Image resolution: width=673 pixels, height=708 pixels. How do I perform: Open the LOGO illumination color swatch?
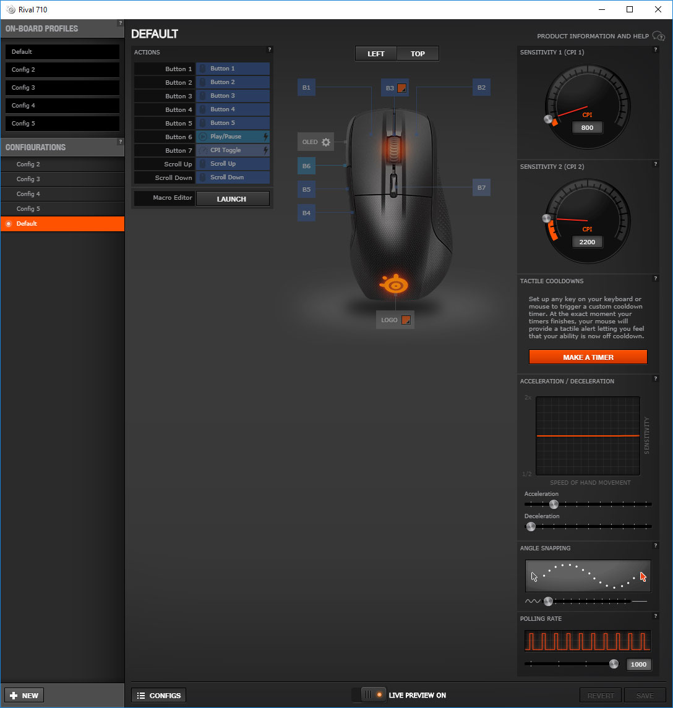406,320
